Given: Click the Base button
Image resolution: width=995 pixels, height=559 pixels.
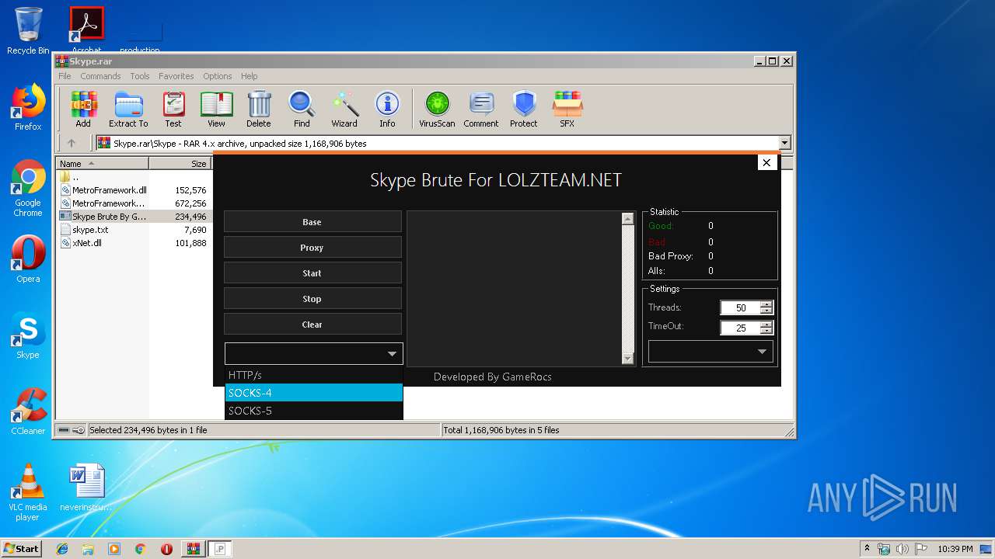Looking at the screenshot, I should [312, 222].
